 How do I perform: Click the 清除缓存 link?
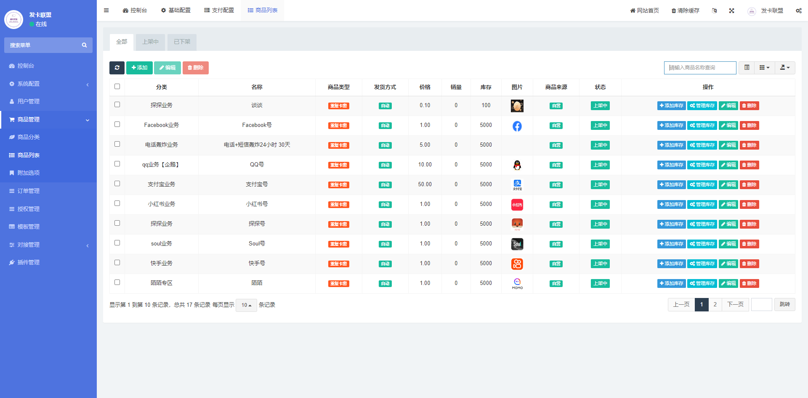click(x=685, y=11)
